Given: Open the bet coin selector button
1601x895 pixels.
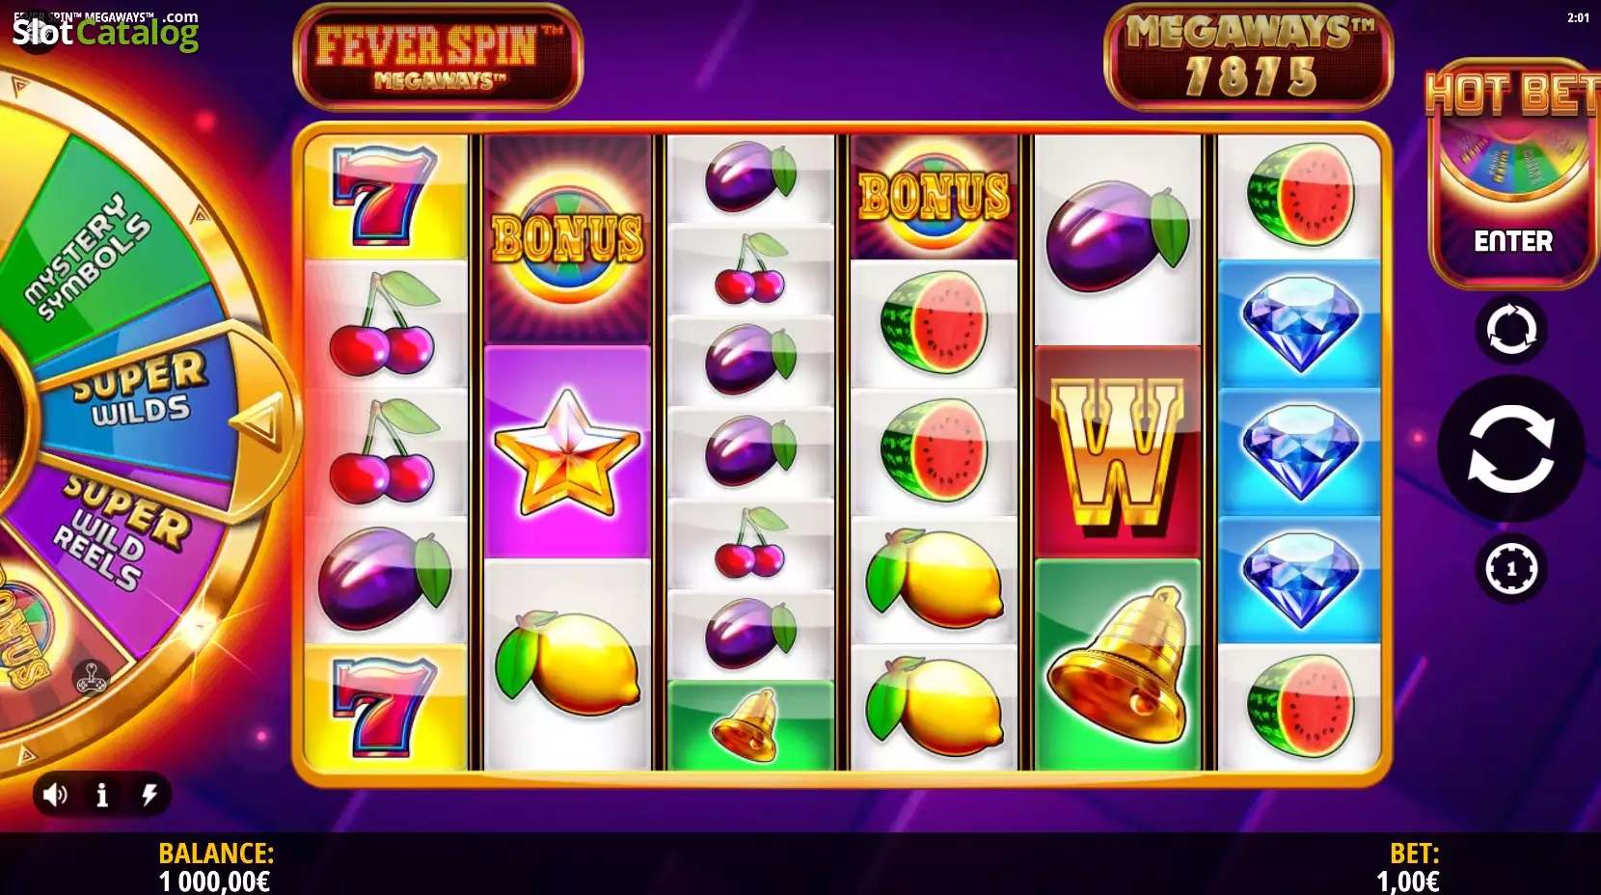Looking at the screenshot, I should (1511, 569).
